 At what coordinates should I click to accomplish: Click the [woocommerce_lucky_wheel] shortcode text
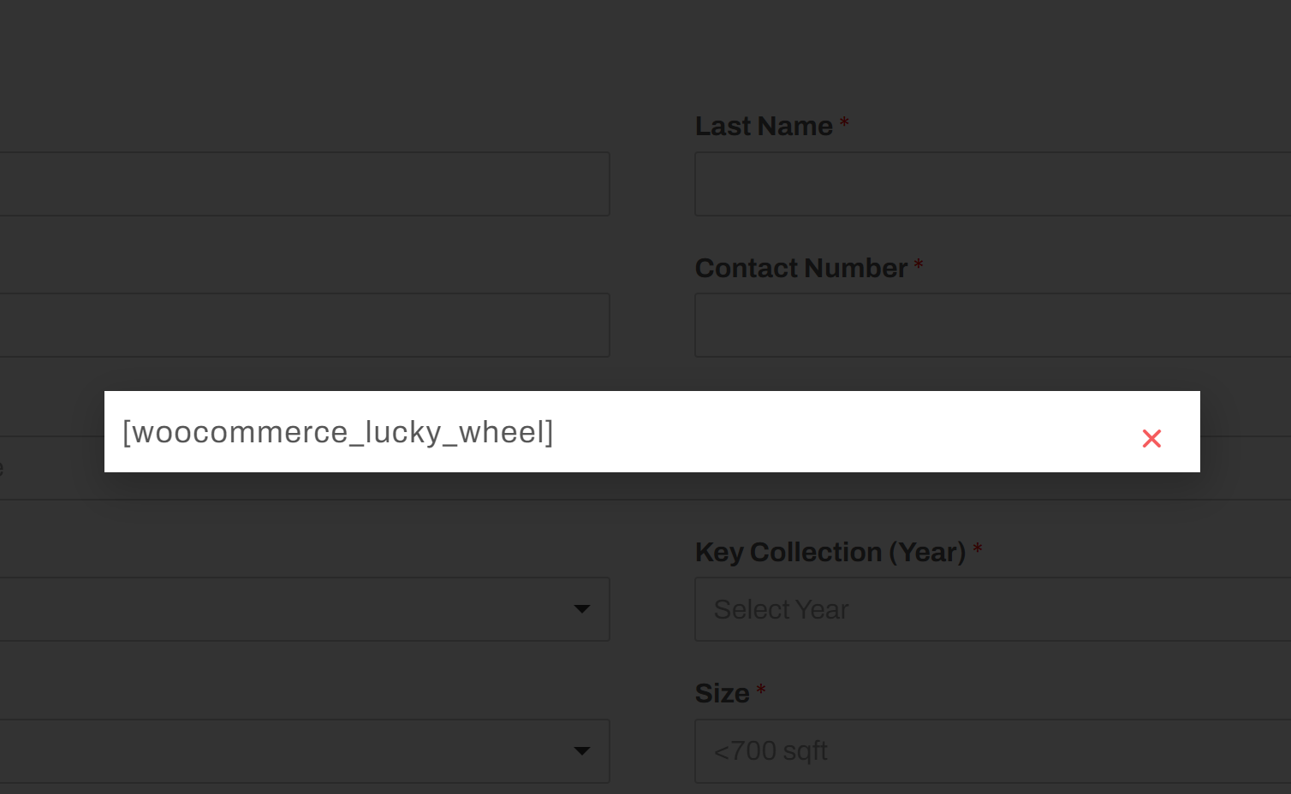pyautogui.click(x=338, y=432)
